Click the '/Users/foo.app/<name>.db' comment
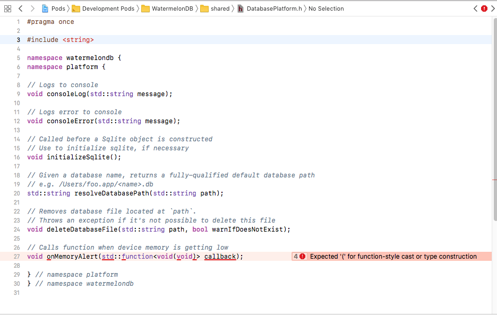The image size is (497, 315). pyautogui.click(x=90, y=184)
